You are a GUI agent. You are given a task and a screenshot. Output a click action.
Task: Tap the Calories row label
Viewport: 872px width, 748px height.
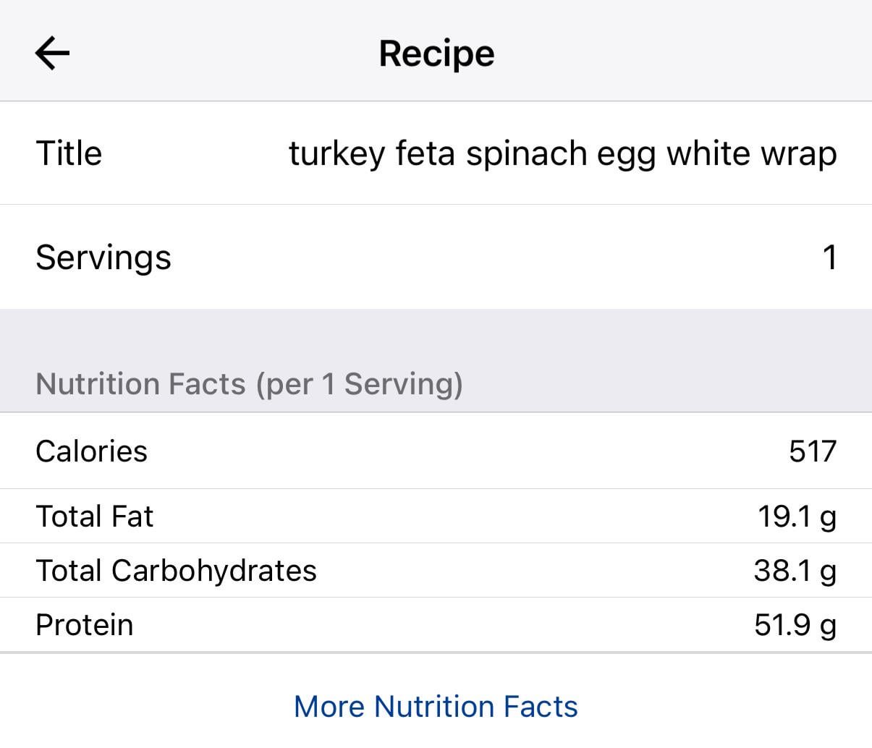click(91, 451)
